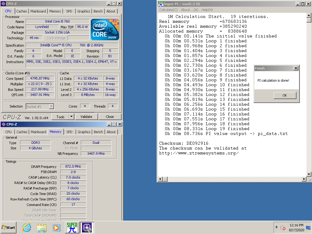Image resolution: width=312 pixels, height=234 pixels.
Task: Open the Start menu
Action: [8, 227]
